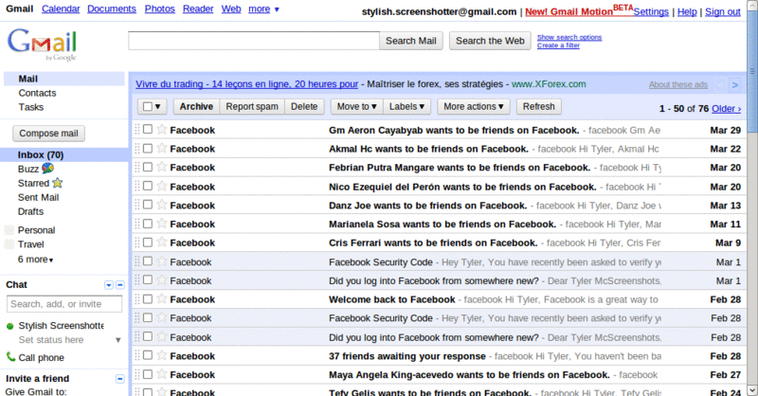Viewport: 758px width, 396px height.
Task: Go to Contacts in the sidebar
Action: 37,93
